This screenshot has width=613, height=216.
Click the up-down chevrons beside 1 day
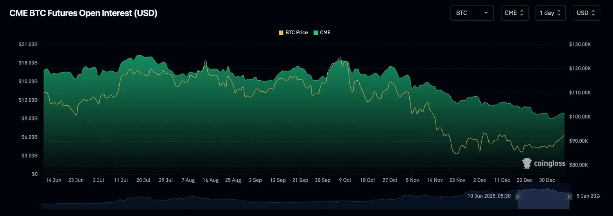559,13
